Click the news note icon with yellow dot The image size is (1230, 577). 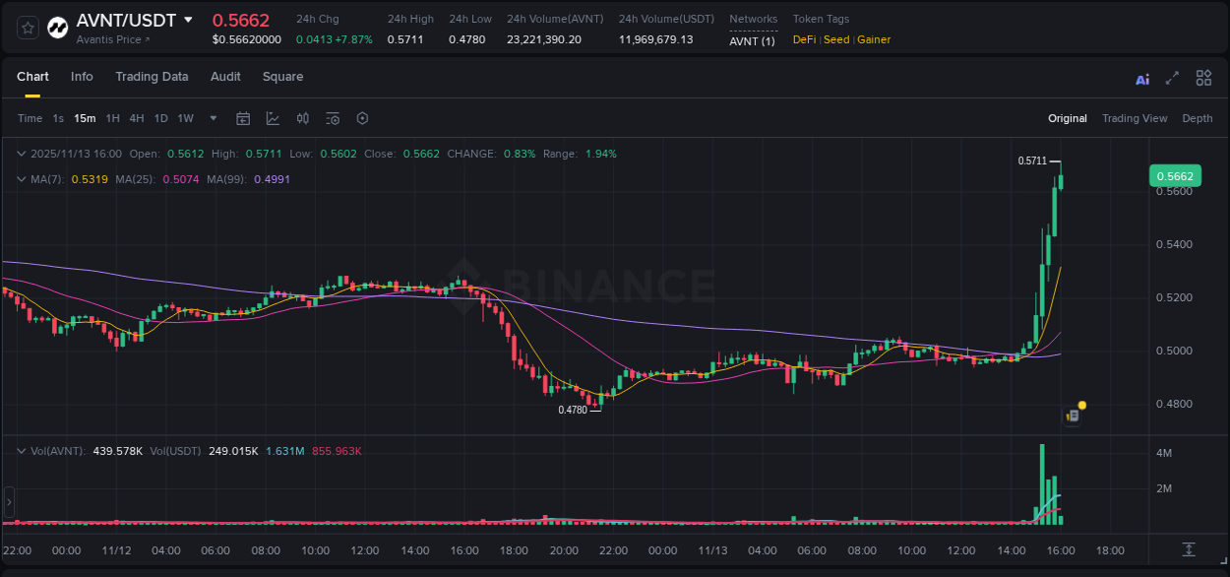(x=1072, y=416)
